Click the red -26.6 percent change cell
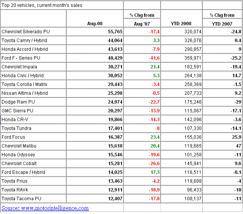 [x=142, y=164]
